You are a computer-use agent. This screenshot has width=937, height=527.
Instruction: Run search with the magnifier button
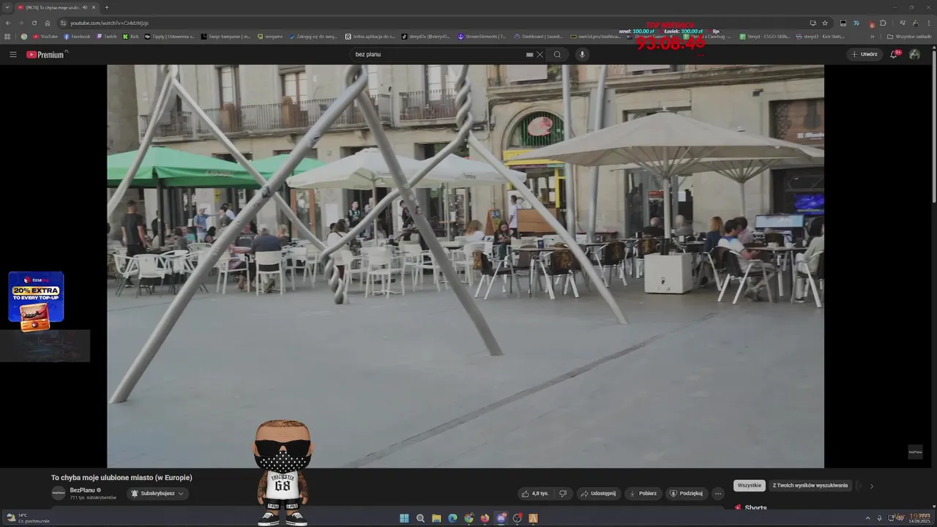[557, 54]
